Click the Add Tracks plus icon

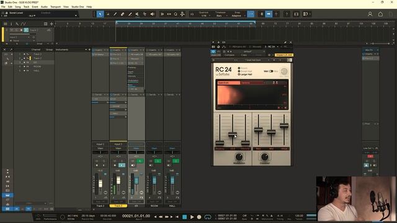pyautogui.click(x=51, y=24)
